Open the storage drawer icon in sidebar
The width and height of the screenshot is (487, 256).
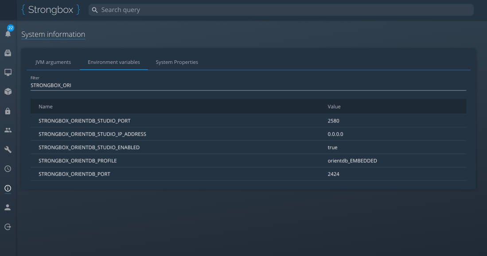(8, 53)
